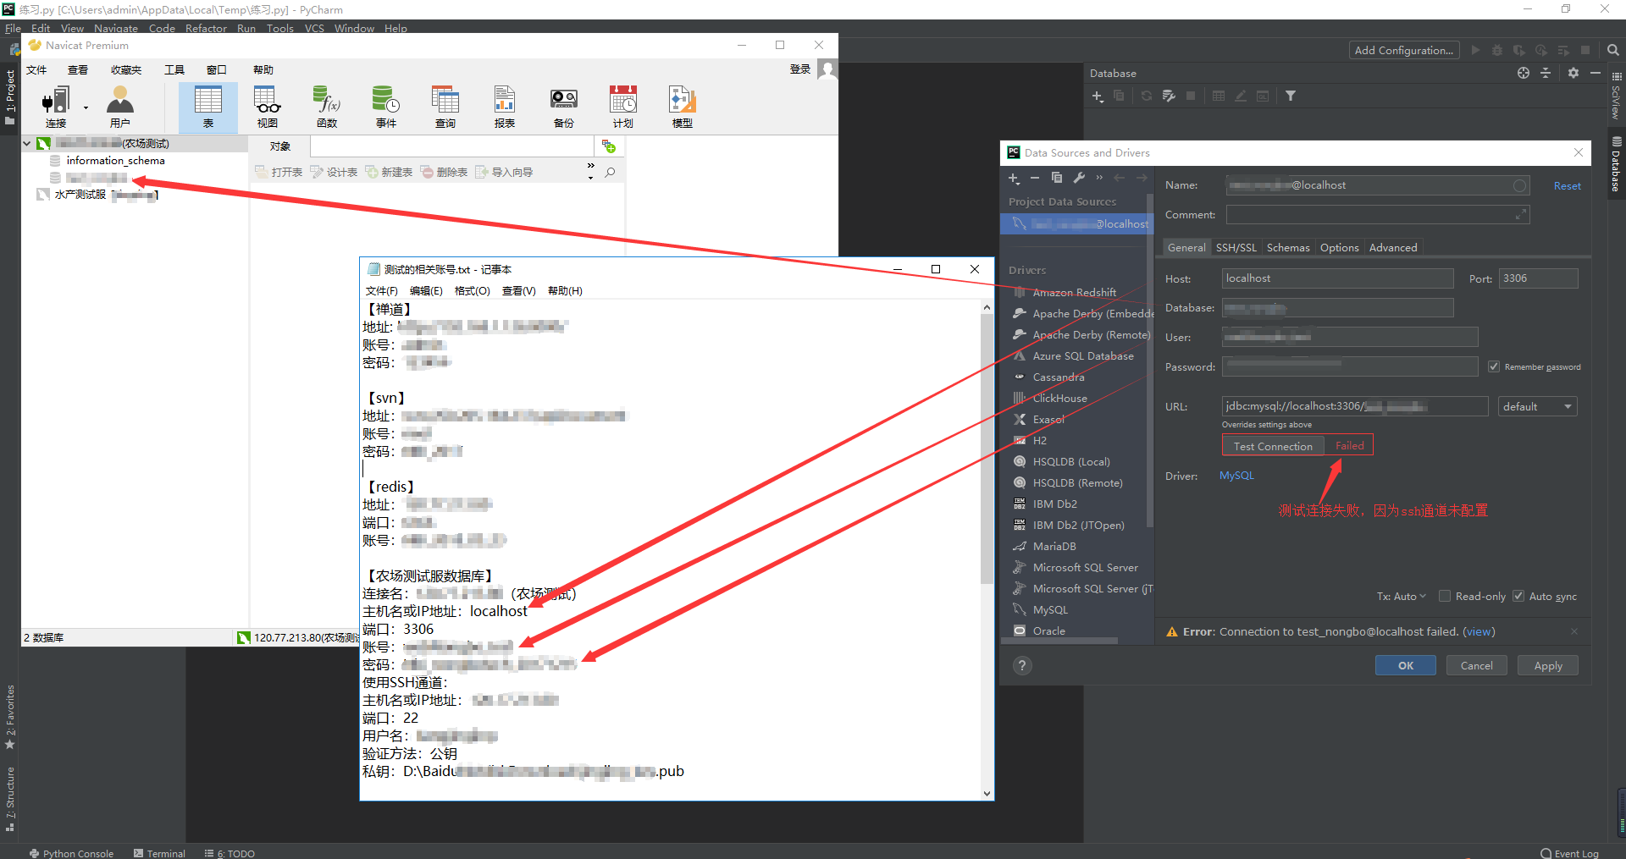Viewport: 1626px width, 859px height.
Task: Click the help question mark button in dialog
Action: pos(1022,665)
